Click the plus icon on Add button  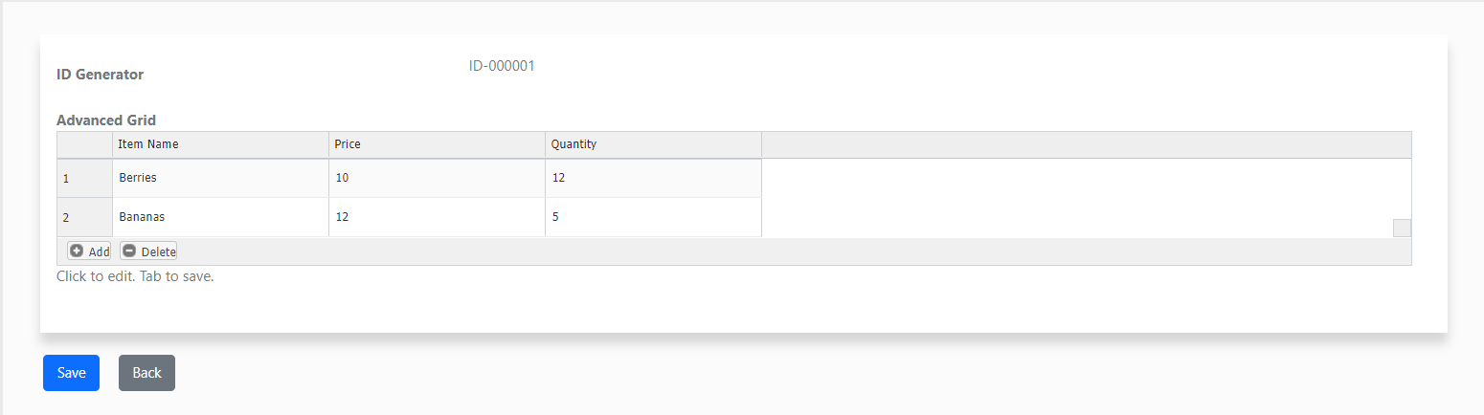77,251
